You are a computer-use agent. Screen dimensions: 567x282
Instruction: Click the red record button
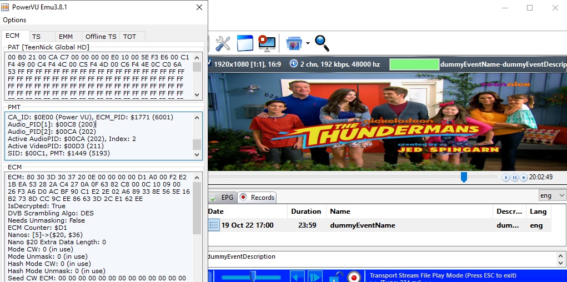point(354,277)
